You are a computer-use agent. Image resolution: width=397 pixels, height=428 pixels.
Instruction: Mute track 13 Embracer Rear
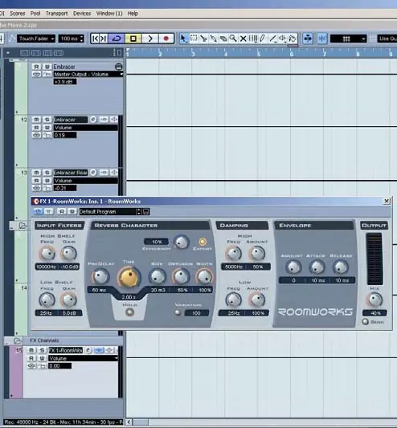tap(36, 173)
